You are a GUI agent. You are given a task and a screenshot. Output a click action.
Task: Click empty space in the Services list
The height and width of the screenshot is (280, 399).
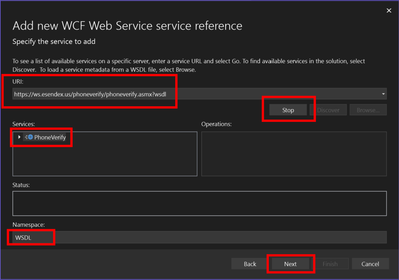(x=105, y=160)
